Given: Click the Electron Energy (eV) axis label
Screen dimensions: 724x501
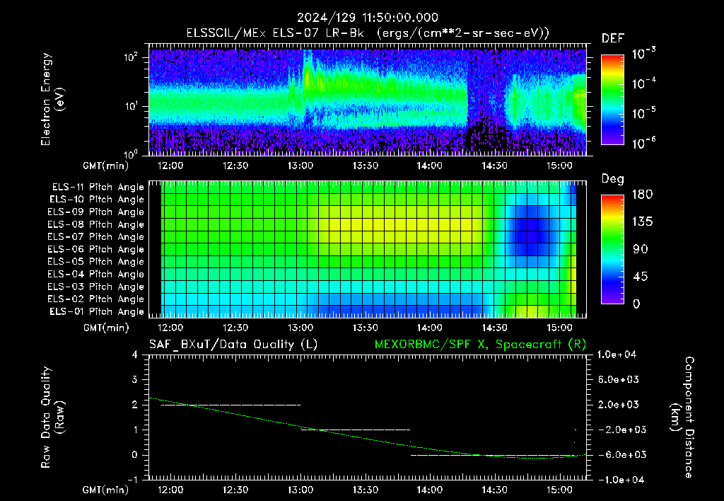Looking at the screenshot, I should 52,99.
